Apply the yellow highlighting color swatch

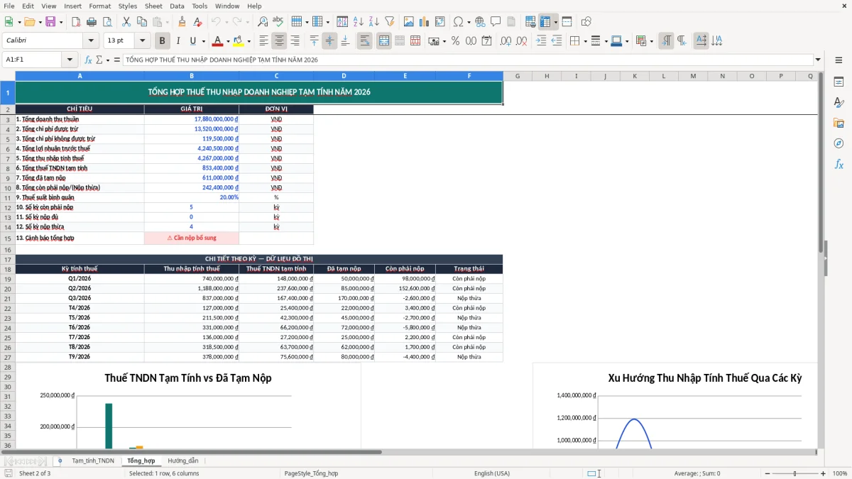(239, 41)
